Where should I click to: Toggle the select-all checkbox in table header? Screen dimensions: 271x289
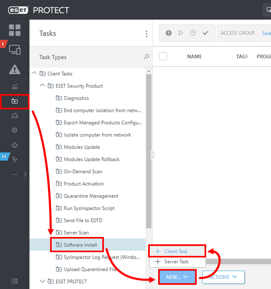click(x=163, y=56)
